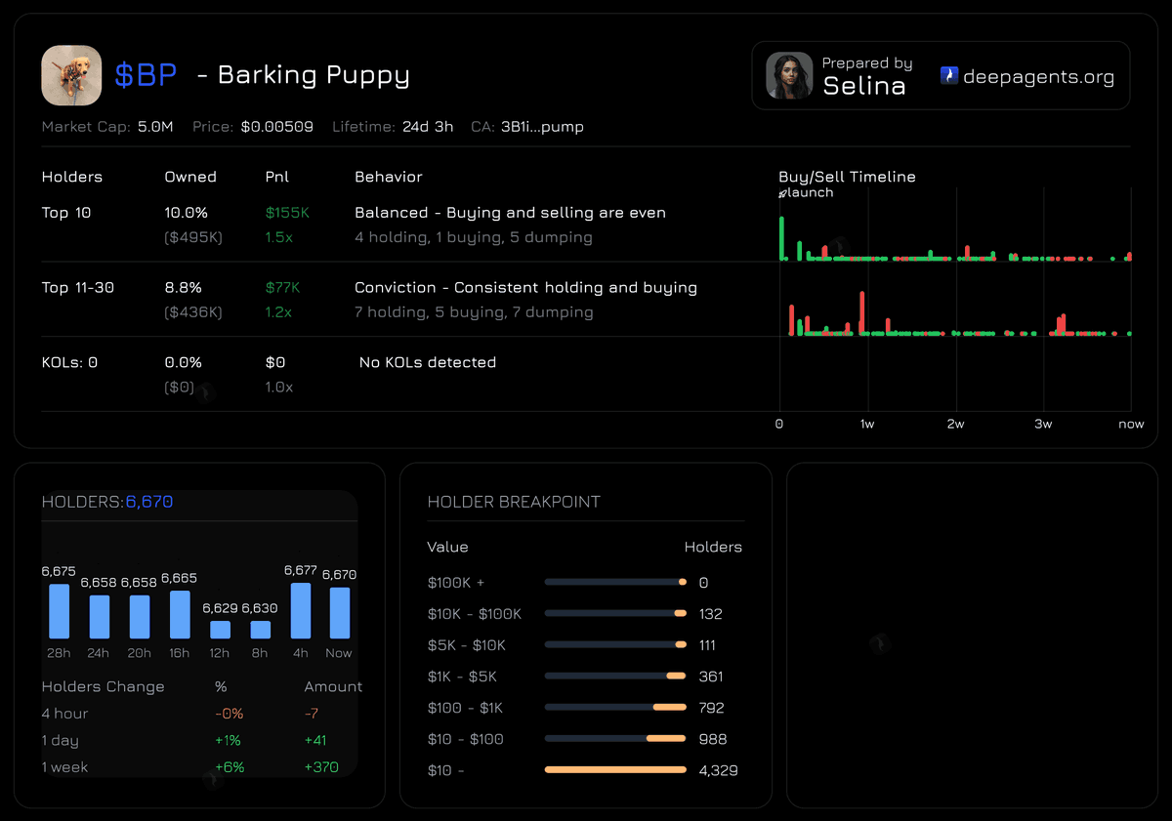Click the Barking Puppy token name

314,75
